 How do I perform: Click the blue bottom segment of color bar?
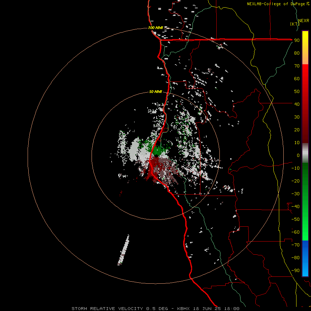click(x=305, y=258)
